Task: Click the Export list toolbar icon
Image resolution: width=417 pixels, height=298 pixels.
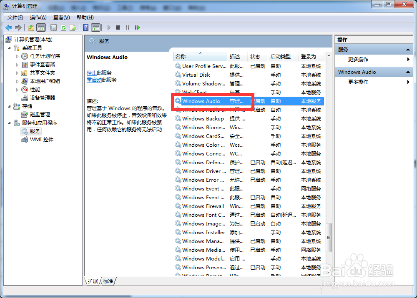Action: 73,28
